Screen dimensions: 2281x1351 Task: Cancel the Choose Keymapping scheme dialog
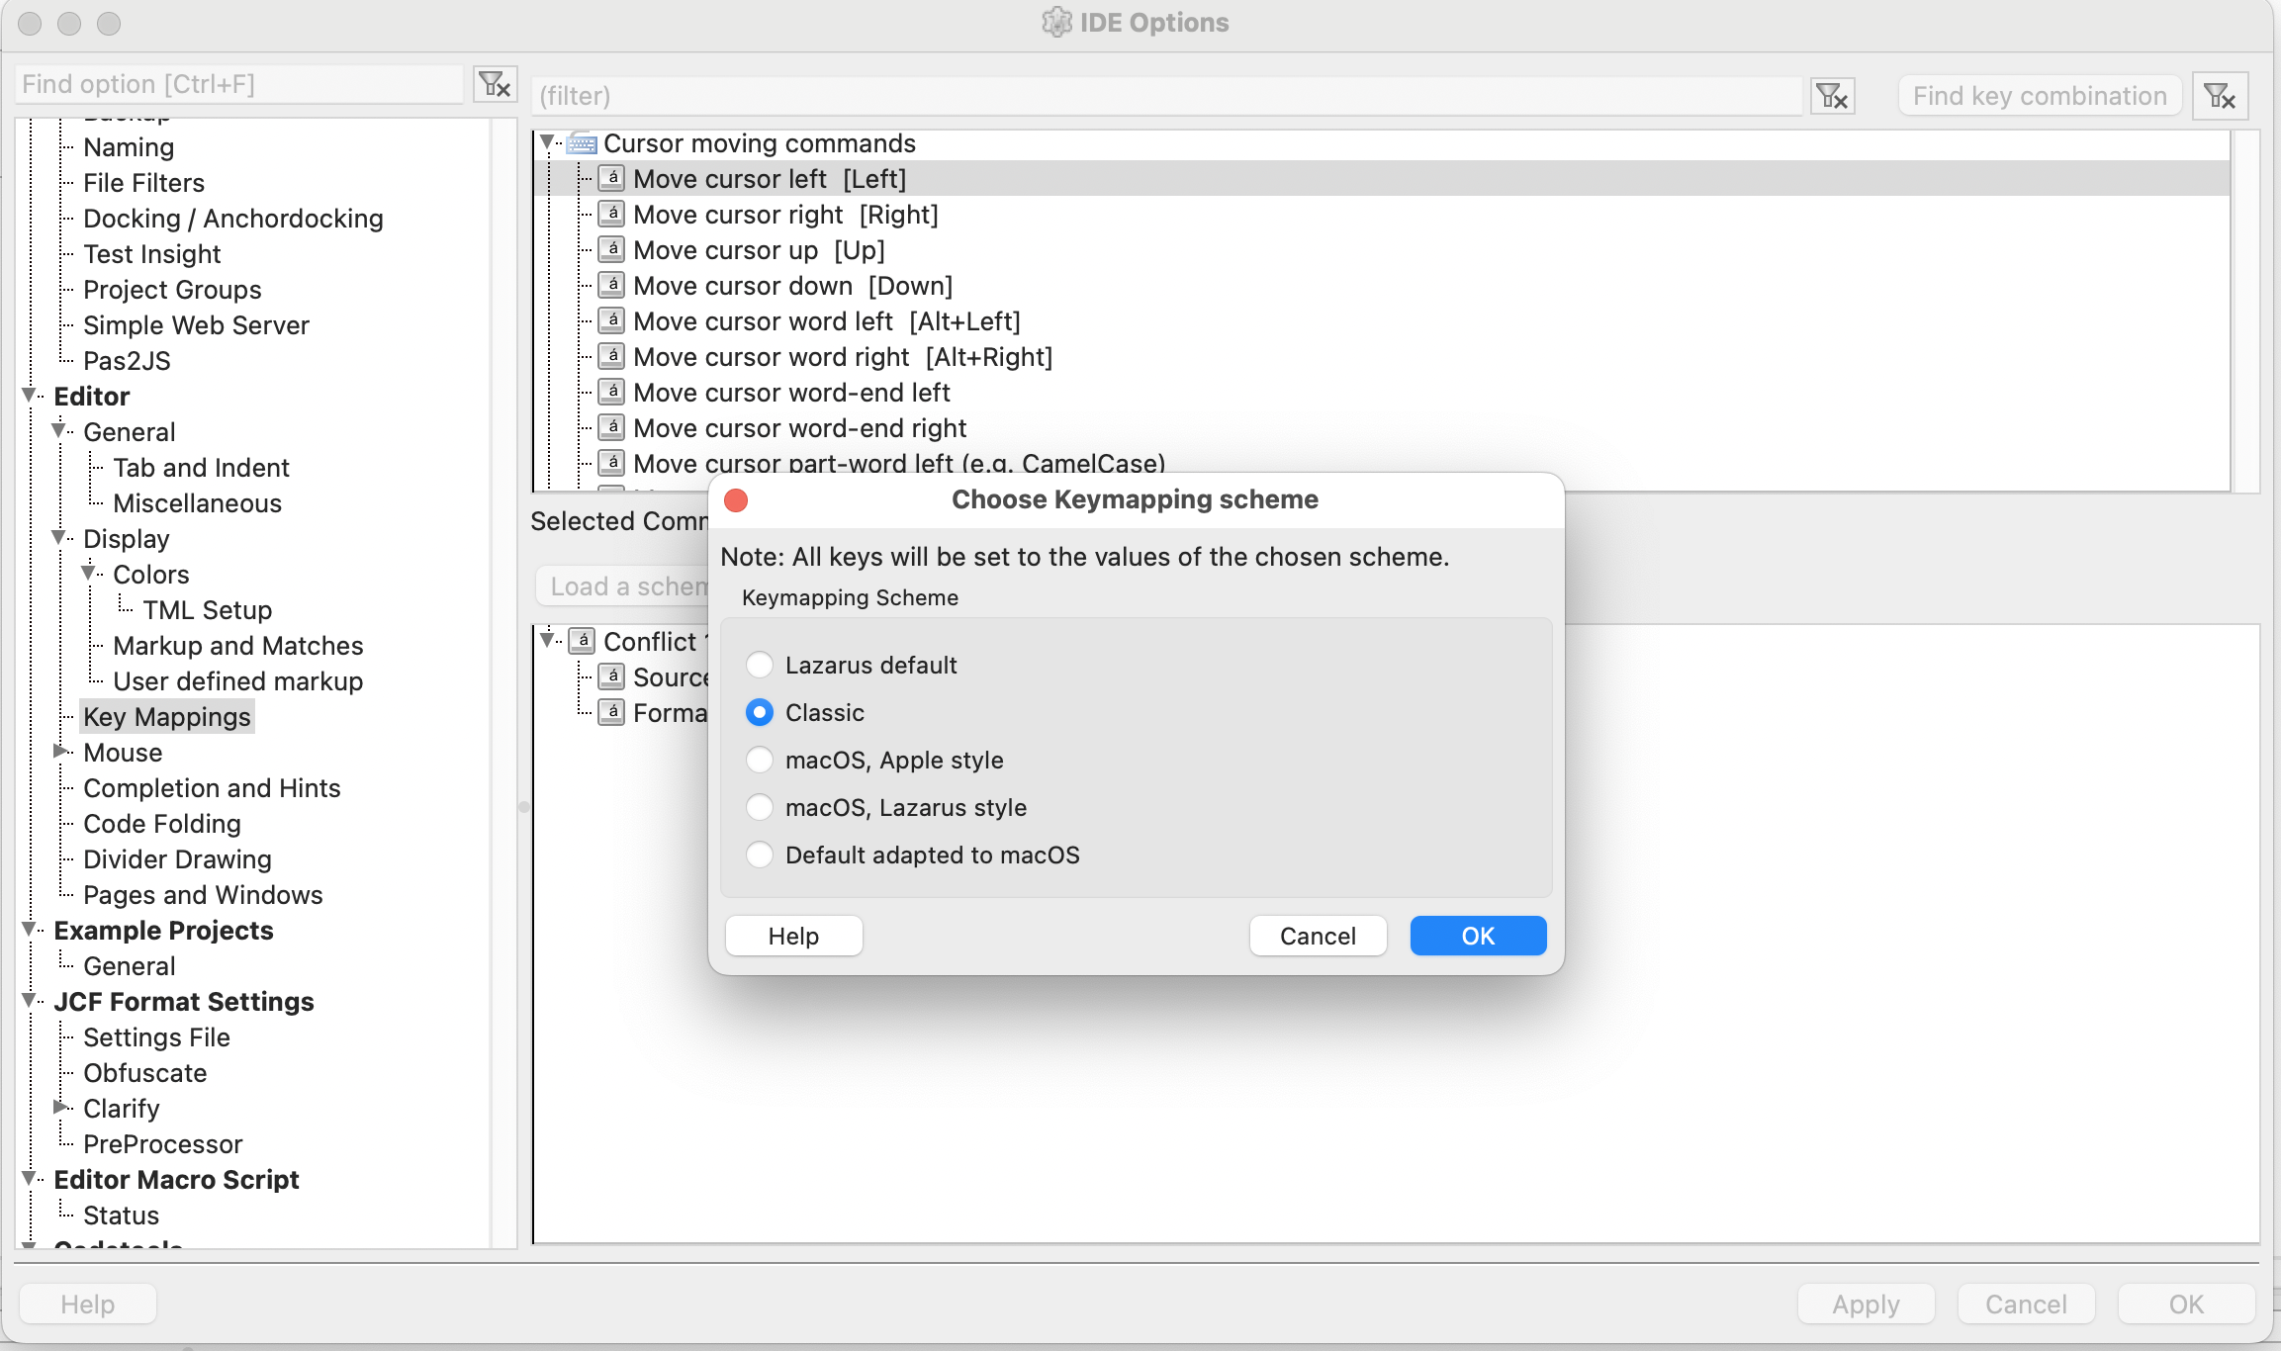coord(1318,936)
